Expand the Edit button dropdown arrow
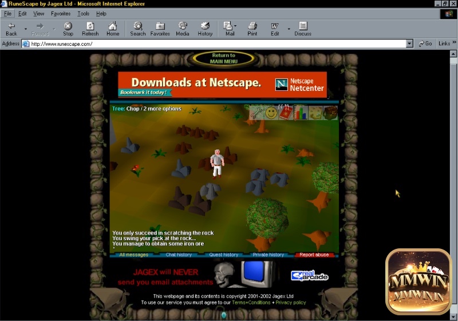 [x=289, y=29]
